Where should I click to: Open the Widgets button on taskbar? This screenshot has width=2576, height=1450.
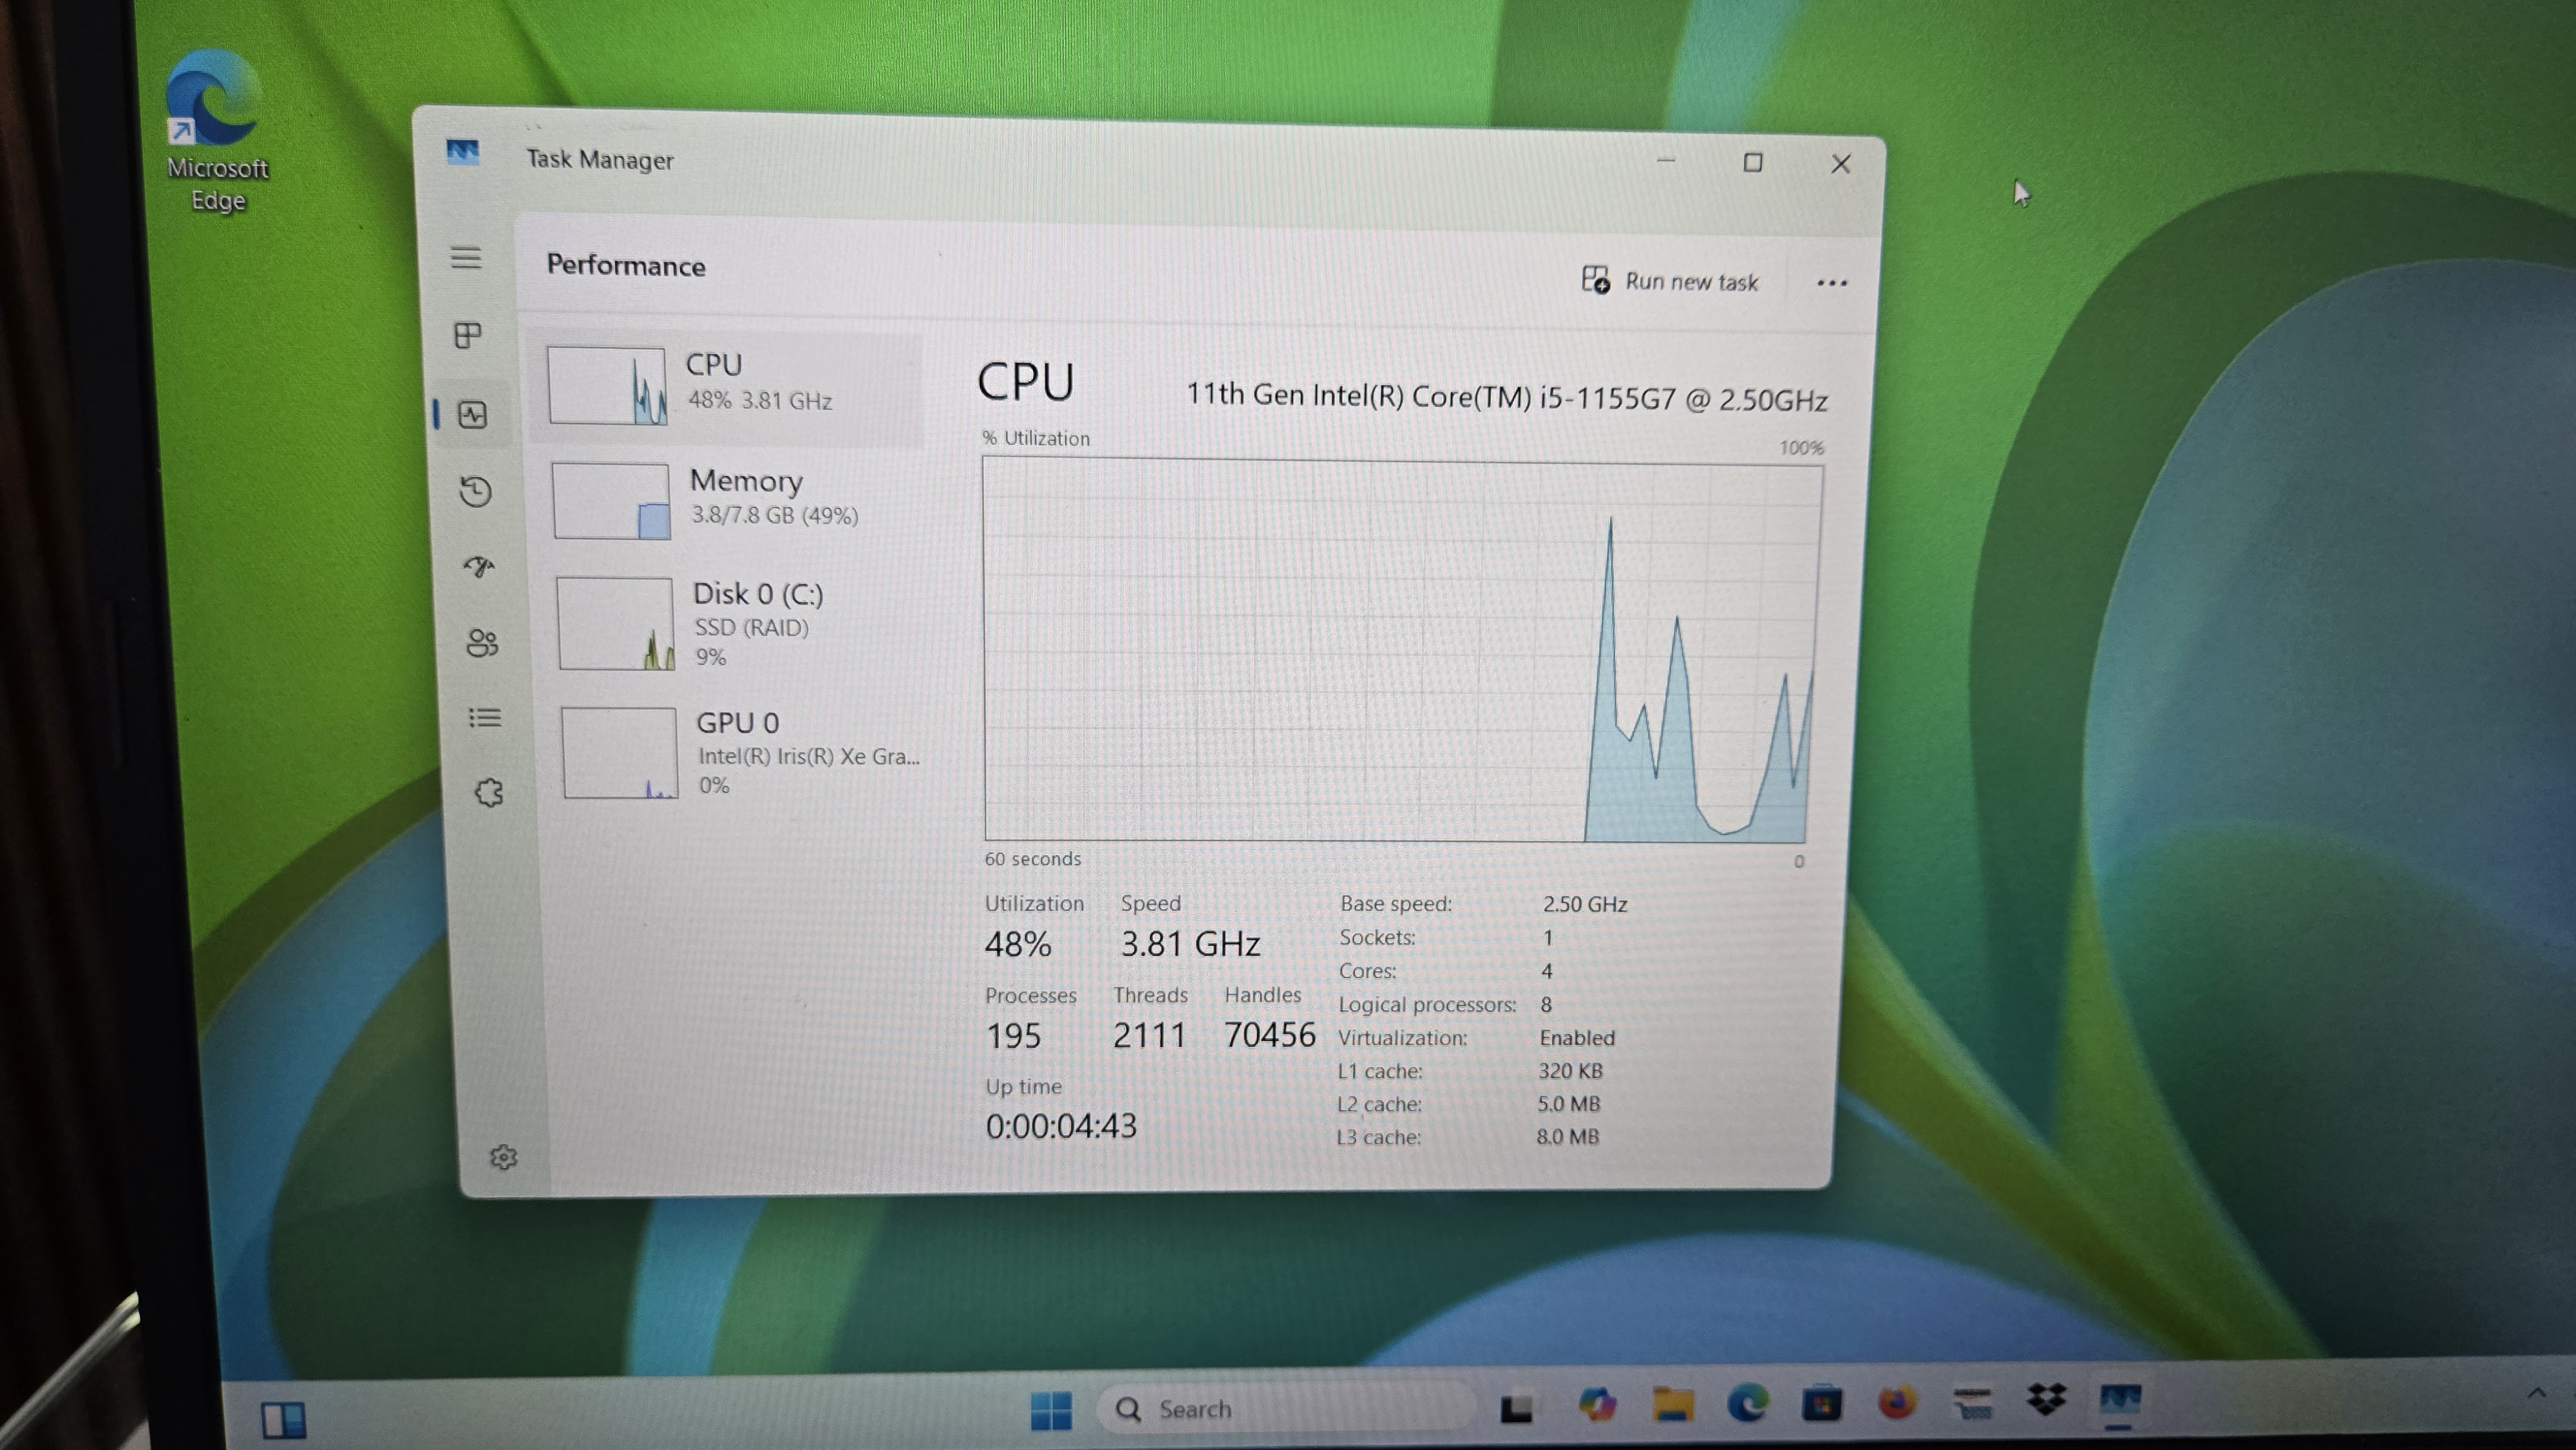click(283, 1419)
